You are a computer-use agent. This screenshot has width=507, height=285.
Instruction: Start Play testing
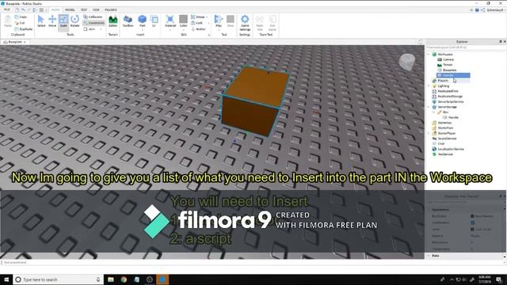point(219,21)
